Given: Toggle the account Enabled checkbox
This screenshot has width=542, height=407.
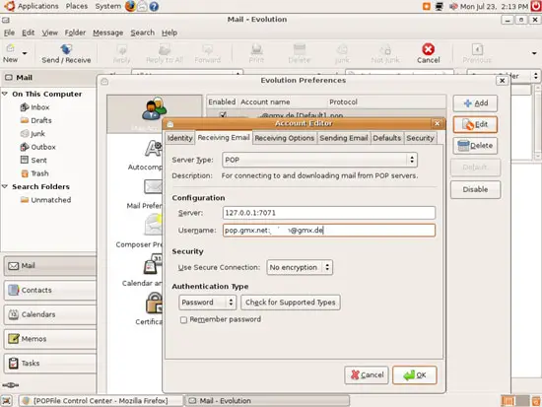Looking at the screenshot, I should coord(223,114).
